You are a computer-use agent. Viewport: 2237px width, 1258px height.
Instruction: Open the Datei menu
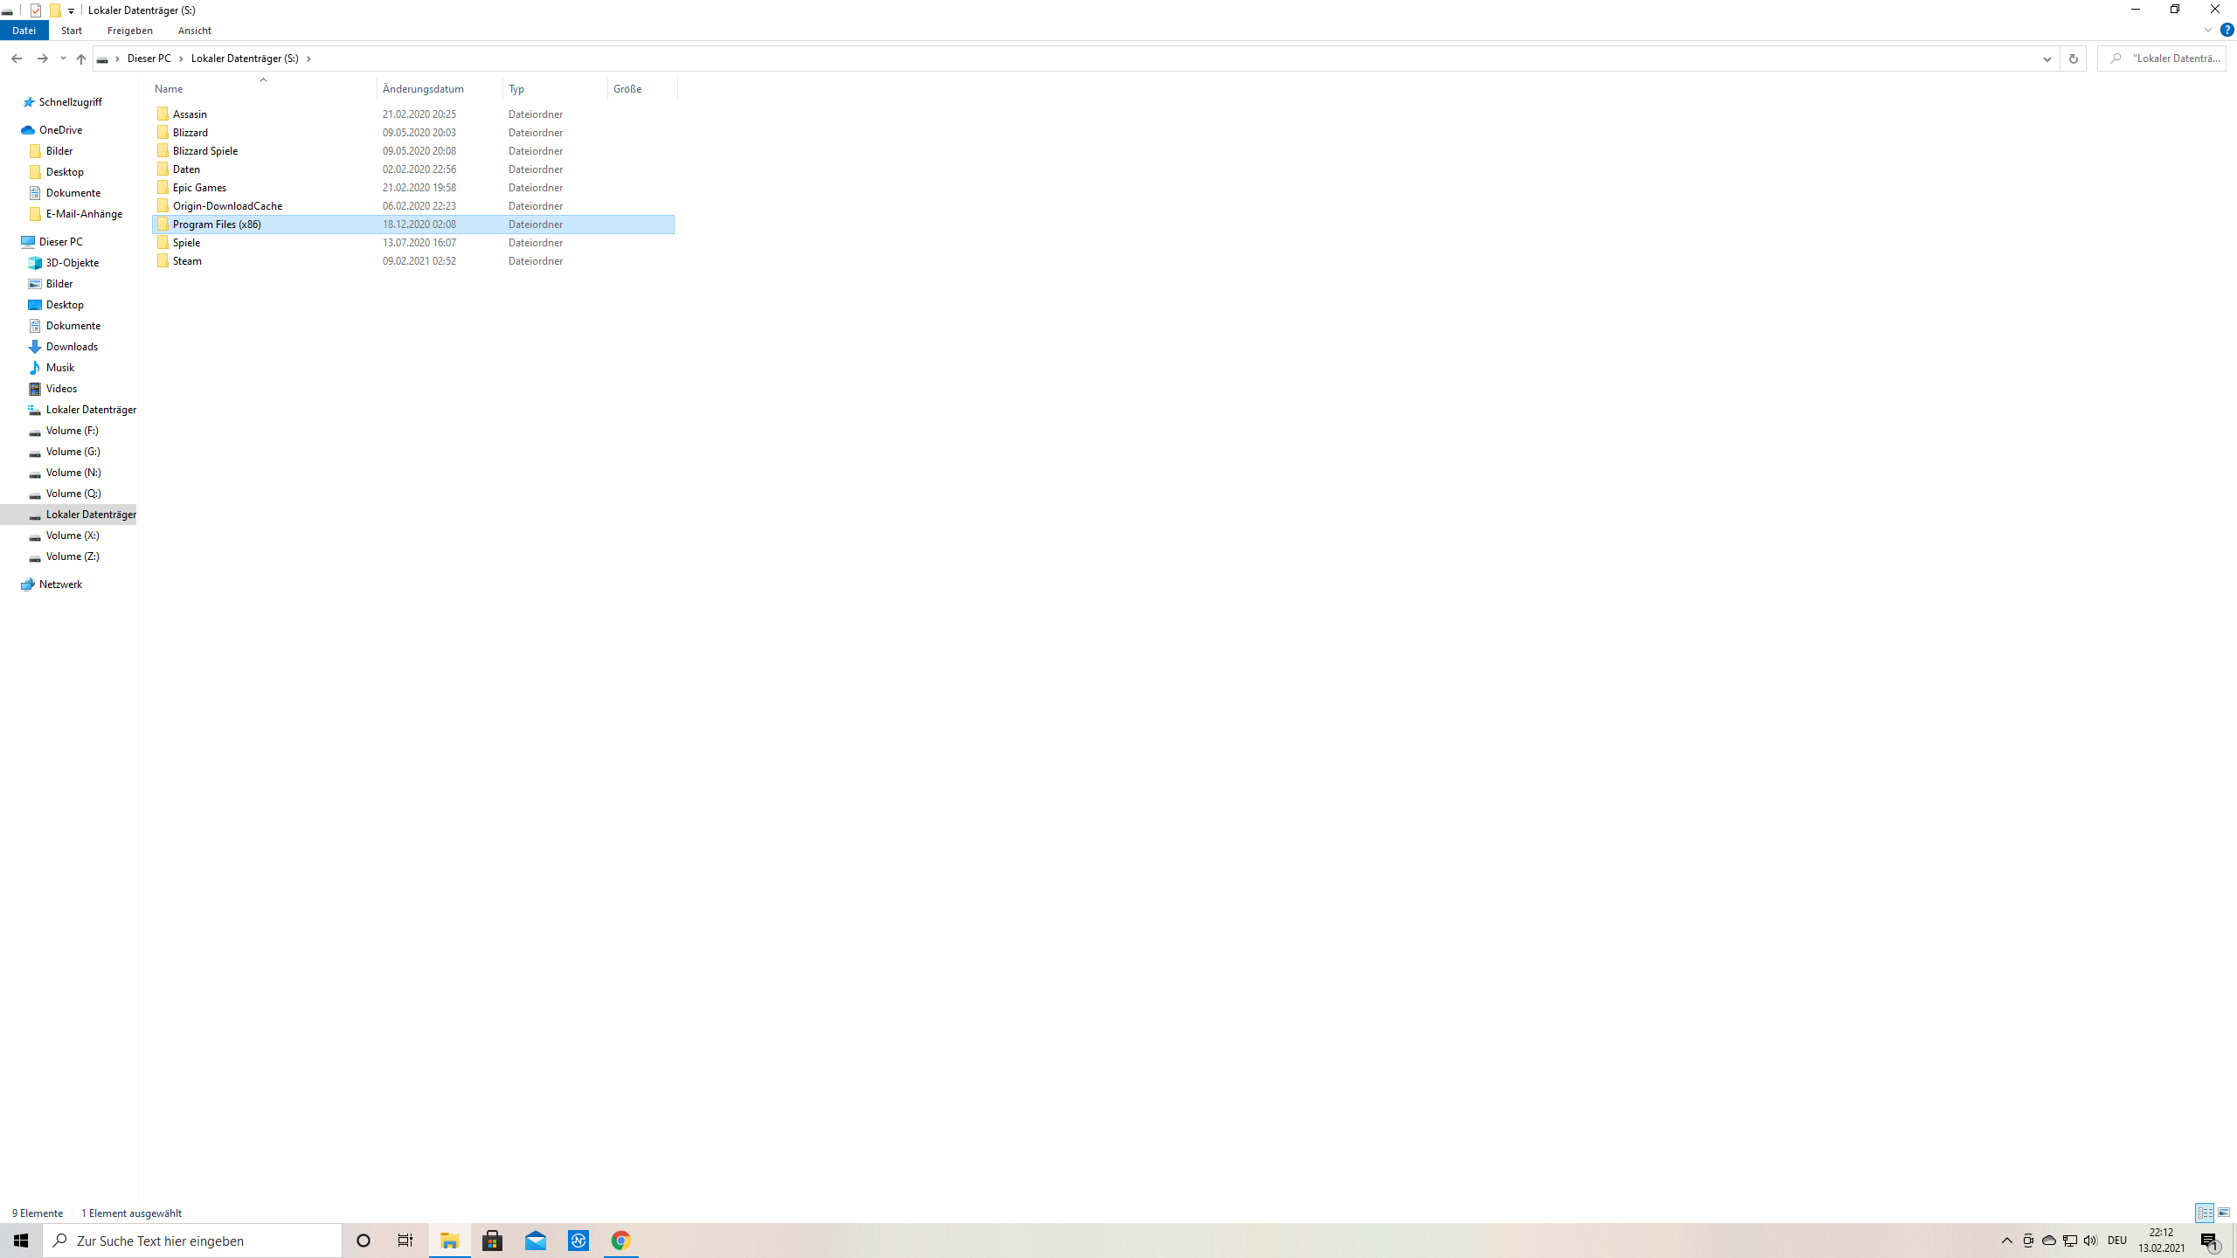coord(24,31)
